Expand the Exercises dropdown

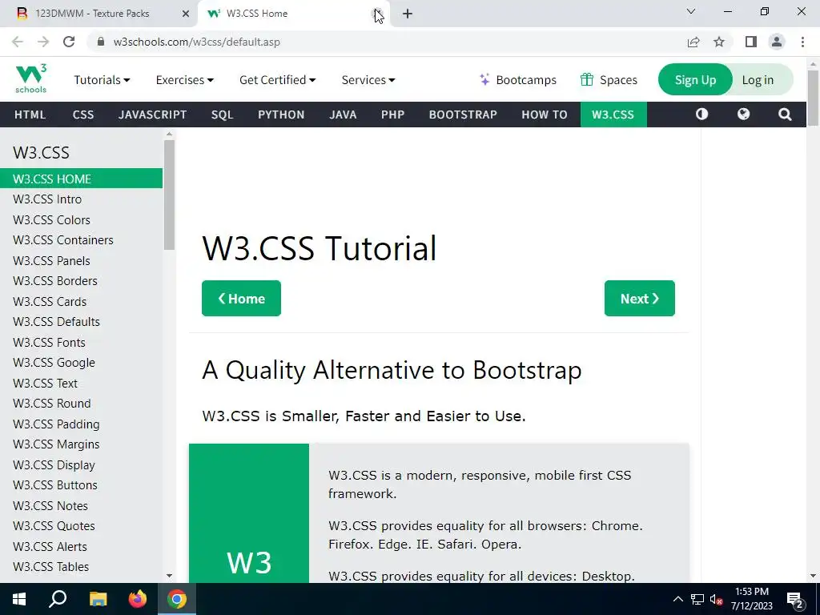point(185,80)
